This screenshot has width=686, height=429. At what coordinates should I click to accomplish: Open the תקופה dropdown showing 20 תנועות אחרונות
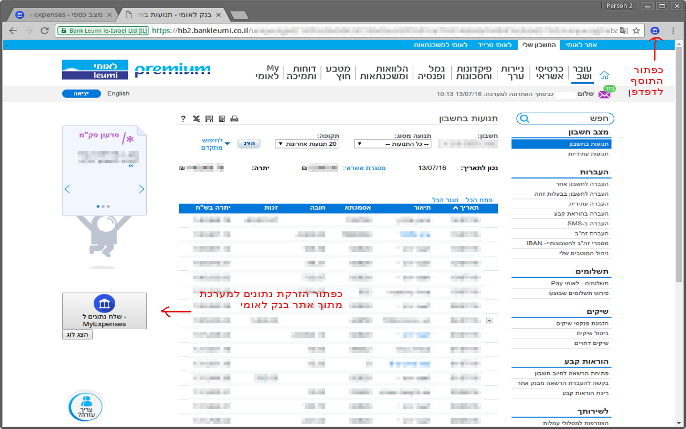click(x=307, y=144)
